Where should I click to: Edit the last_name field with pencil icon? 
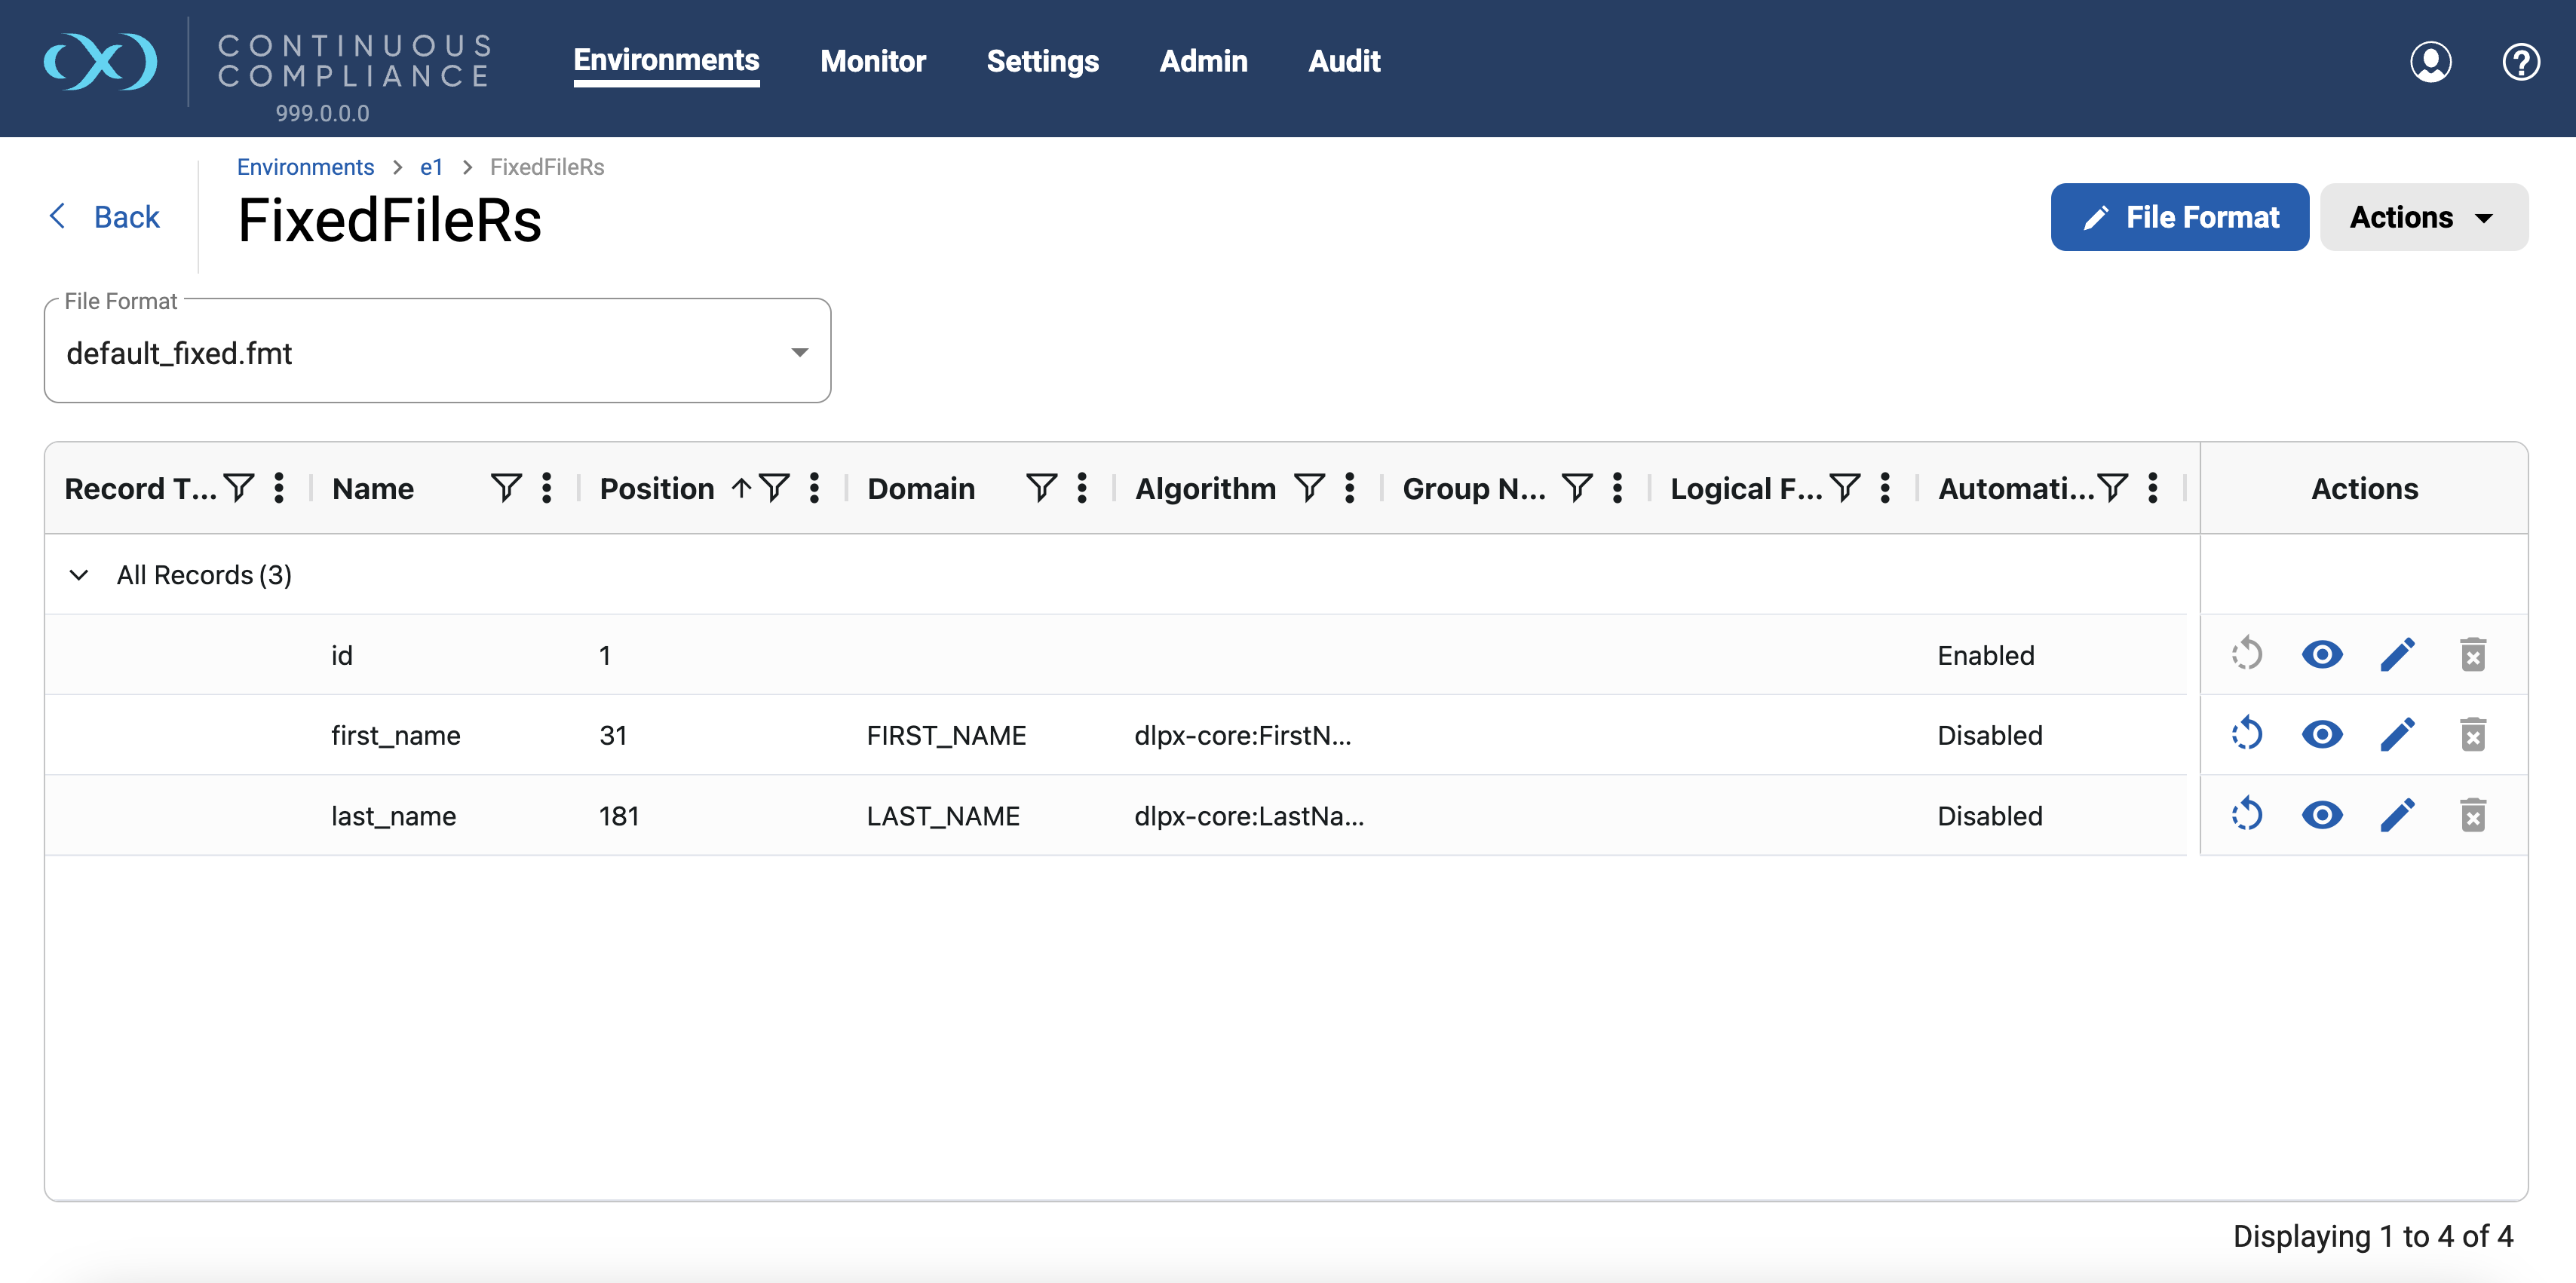[x=2398, y=815]
